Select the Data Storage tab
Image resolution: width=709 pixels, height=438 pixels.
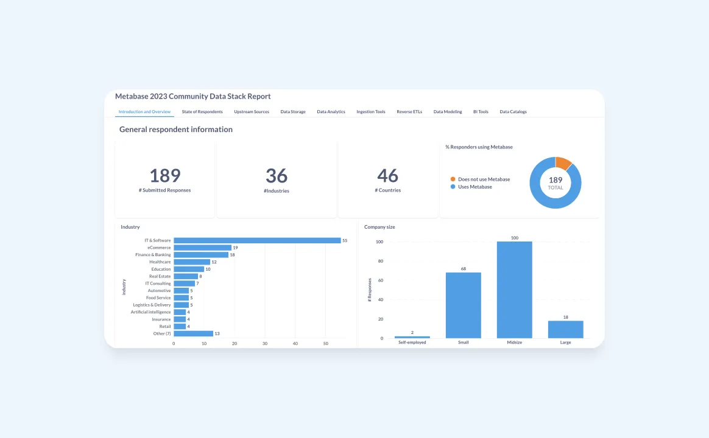[x=293, y=112]
